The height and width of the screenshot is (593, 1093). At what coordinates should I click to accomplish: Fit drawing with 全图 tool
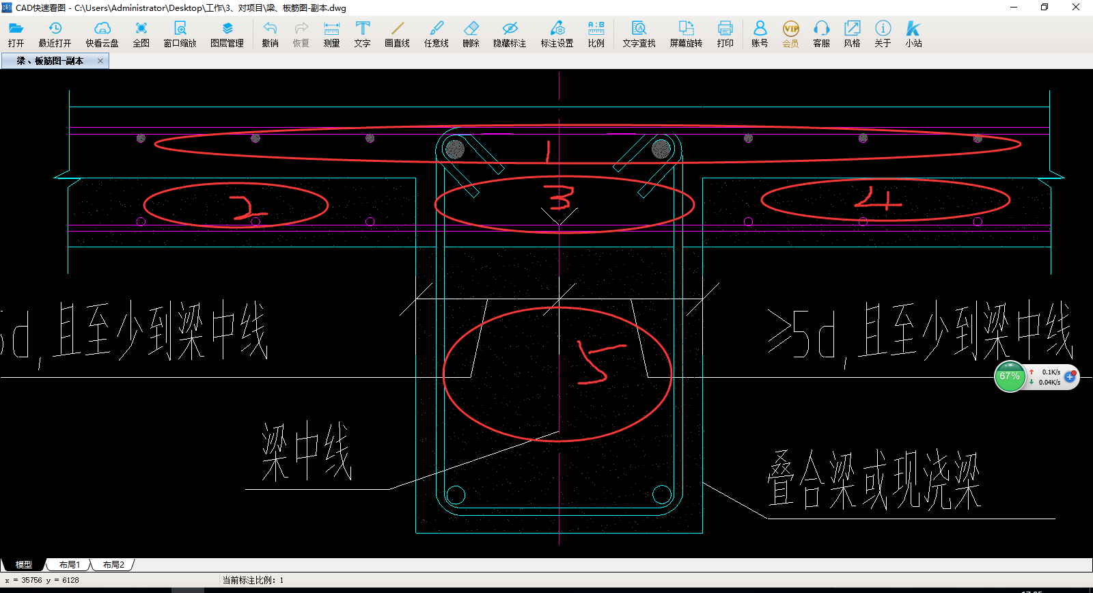(x=141, y=34)
